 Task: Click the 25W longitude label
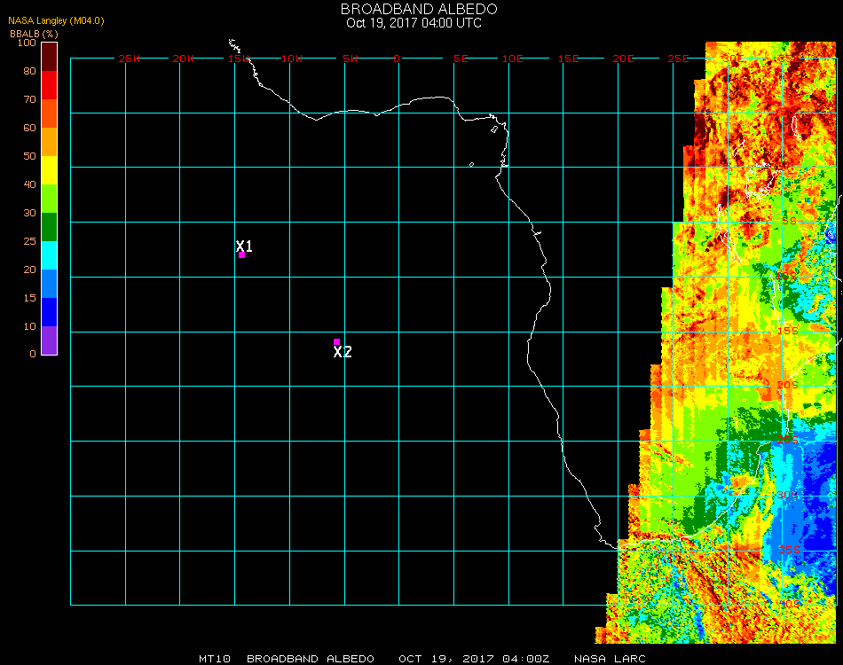click(x=130, y=59)
